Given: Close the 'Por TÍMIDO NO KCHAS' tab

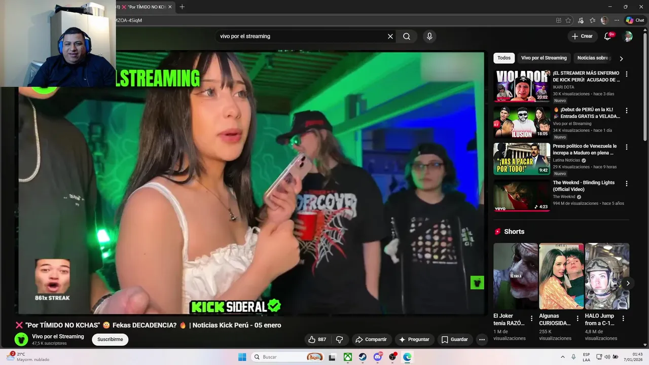Looking at the screenshot, I should tap(170, 7).
